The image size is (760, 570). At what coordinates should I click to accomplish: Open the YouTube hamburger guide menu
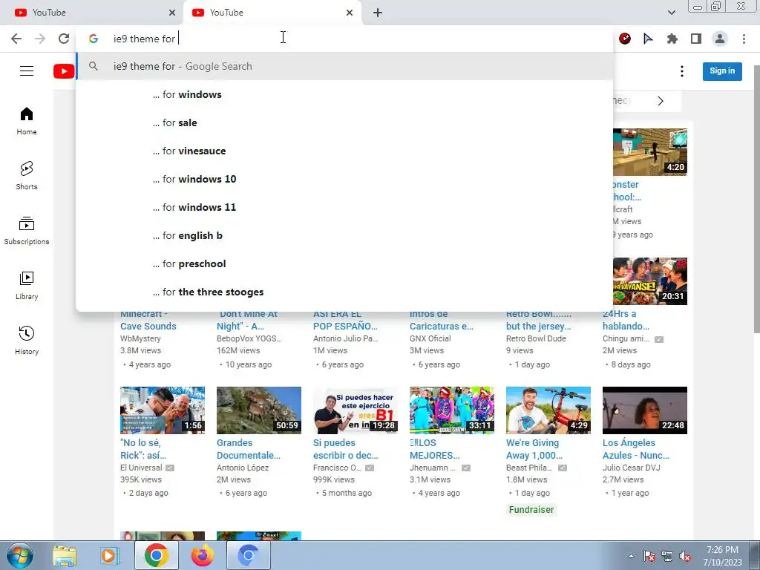[27, 71]
